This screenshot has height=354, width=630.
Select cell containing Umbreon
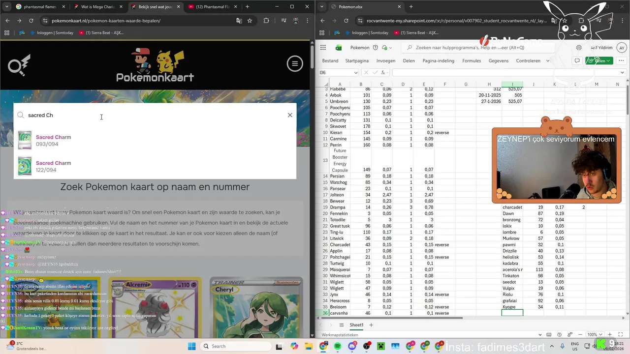[339, 101]
